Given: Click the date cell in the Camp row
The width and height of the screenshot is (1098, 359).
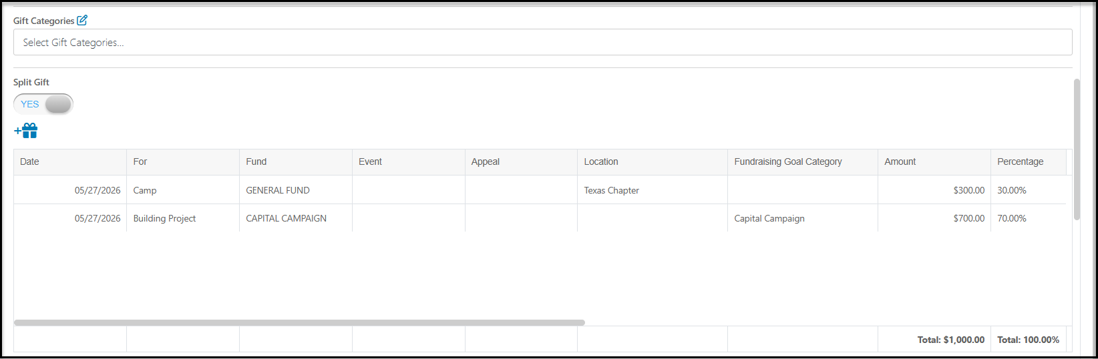Looking at the screenshot, I should click(70, 190).
